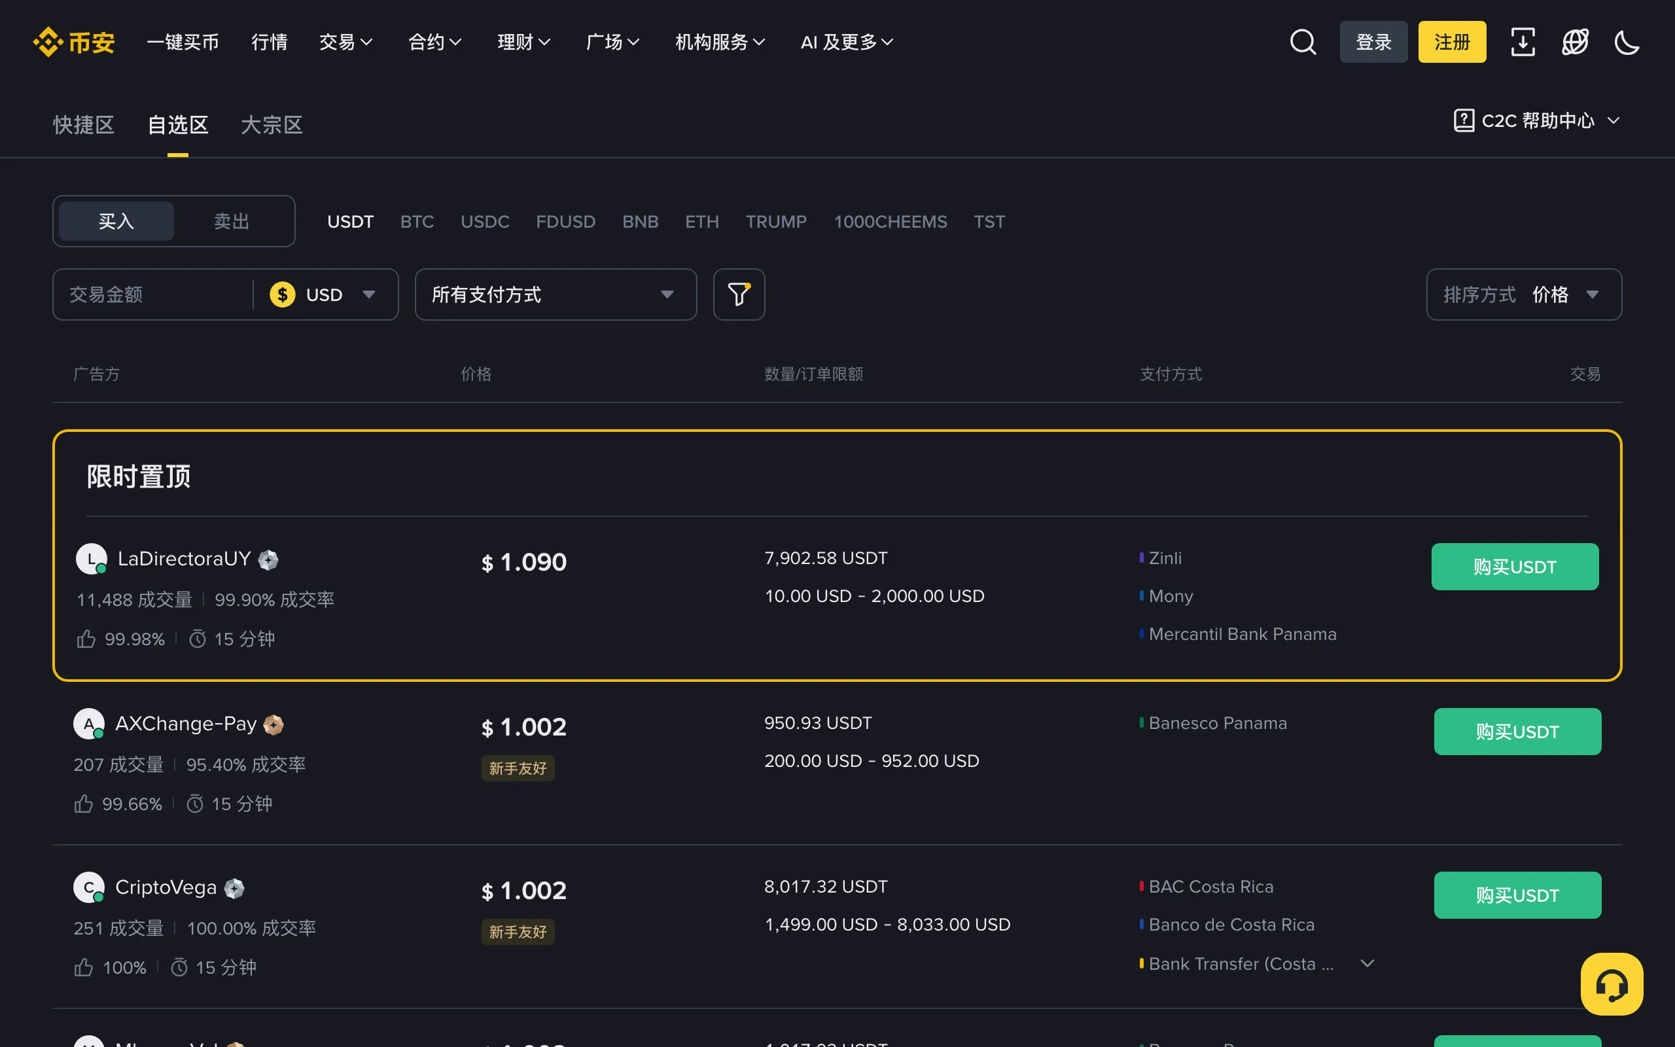
Task: Open the customer support headset icon
Action: click(1612, 984)
